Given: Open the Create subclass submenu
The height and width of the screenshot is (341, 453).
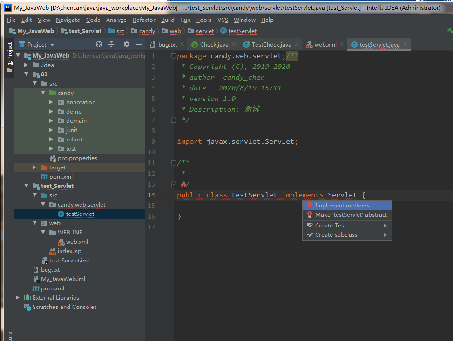Looking at the screenshot, I should coord(347,235).
